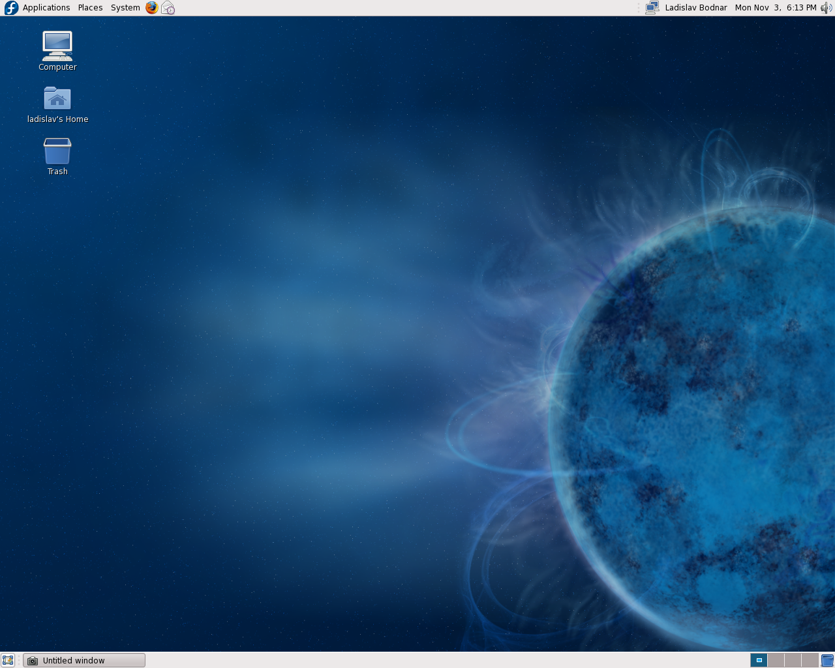Switch to the second workspace

[776, 660]
